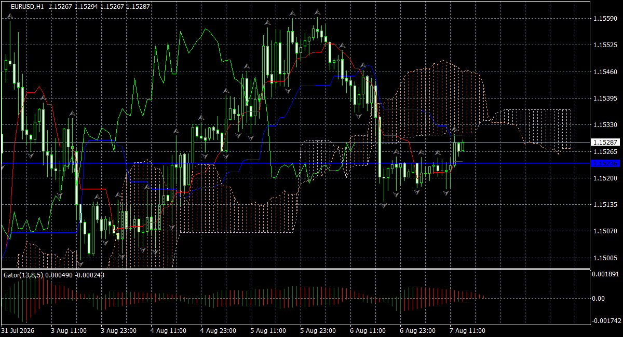Click the 6 Aug 11:00 time label
The height and width of the screenshot is (337, 623).
pos(368,331)
